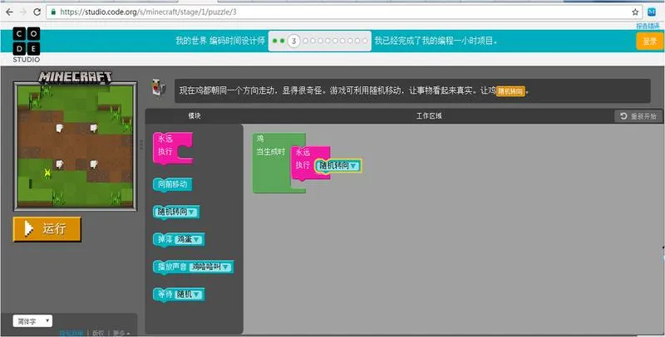Select green 鸡 当生成时 event block
The width and height of the screenshot is (665, 337).
272,163
